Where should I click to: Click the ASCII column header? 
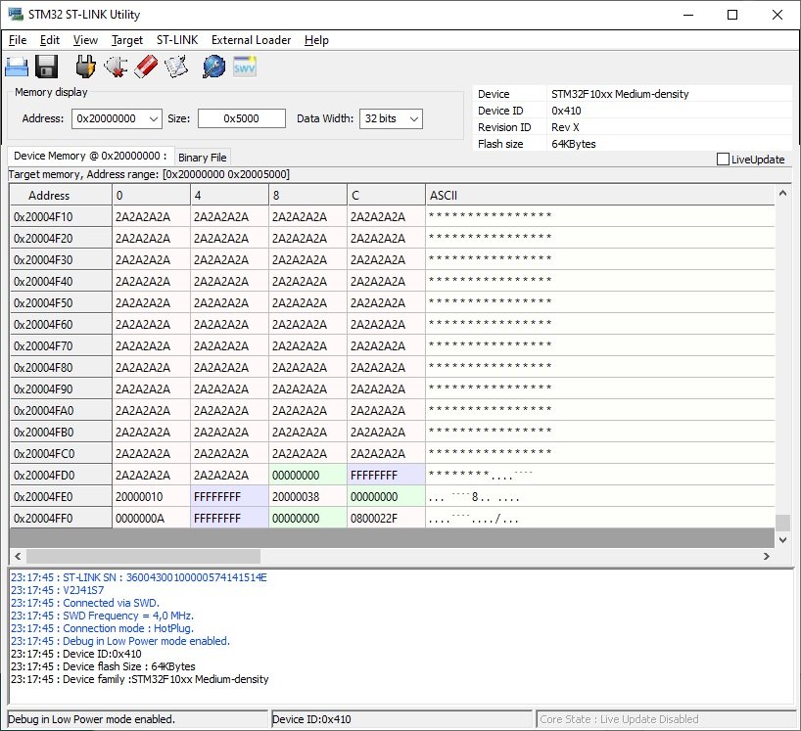tap(600, 195)
